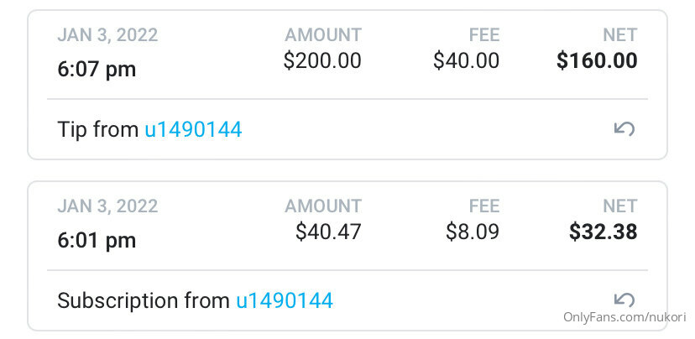The width and height of the screenshot is (695, 339).
Task: Click the 'Subscription from' label text
Action: click(144, 301)
